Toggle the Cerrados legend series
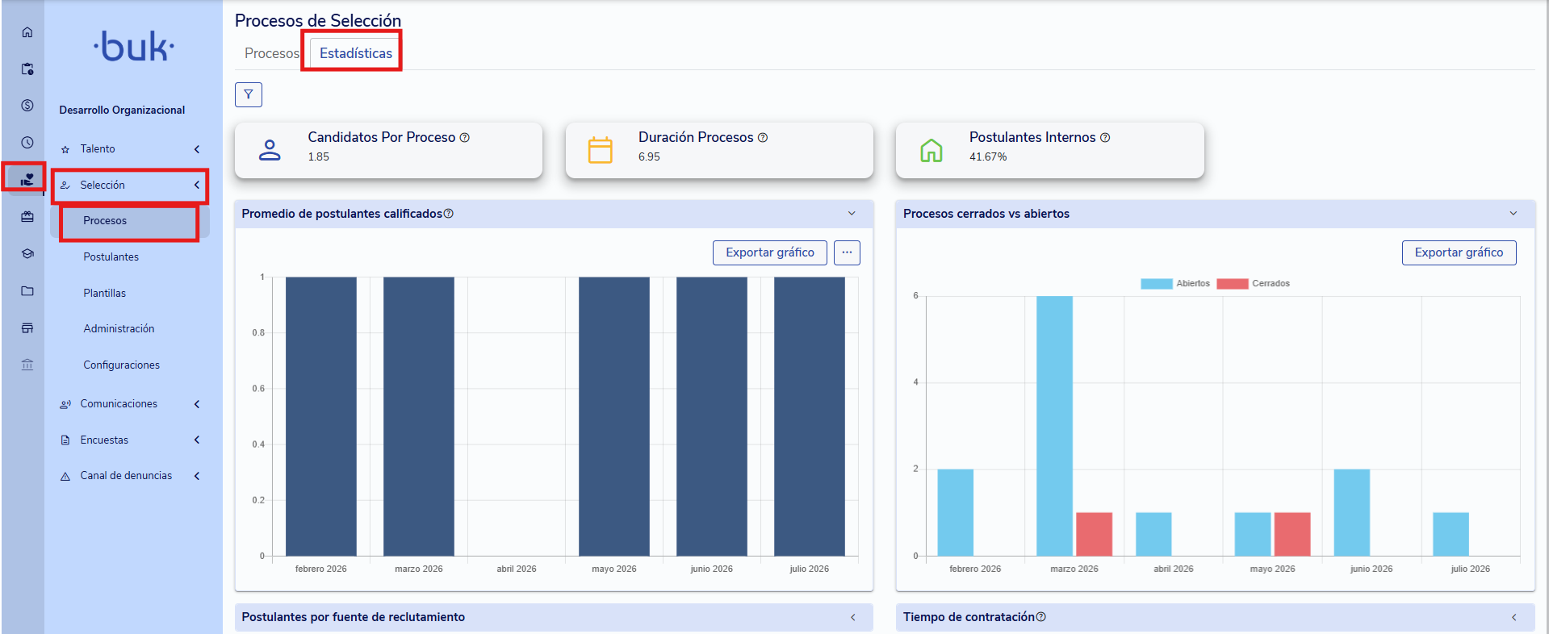The width and height of the screenshot is (1549, 634). coord(1254,283)
